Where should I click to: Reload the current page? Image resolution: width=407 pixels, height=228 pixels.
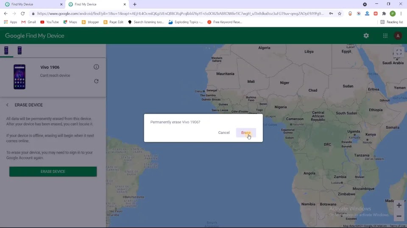coord(23,14)
